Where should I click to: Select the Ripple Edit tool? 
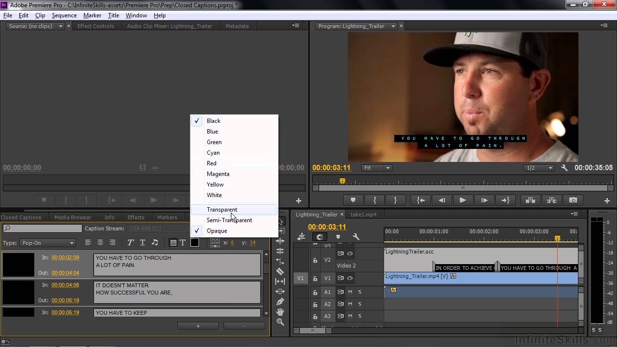(x=280, y=240)
